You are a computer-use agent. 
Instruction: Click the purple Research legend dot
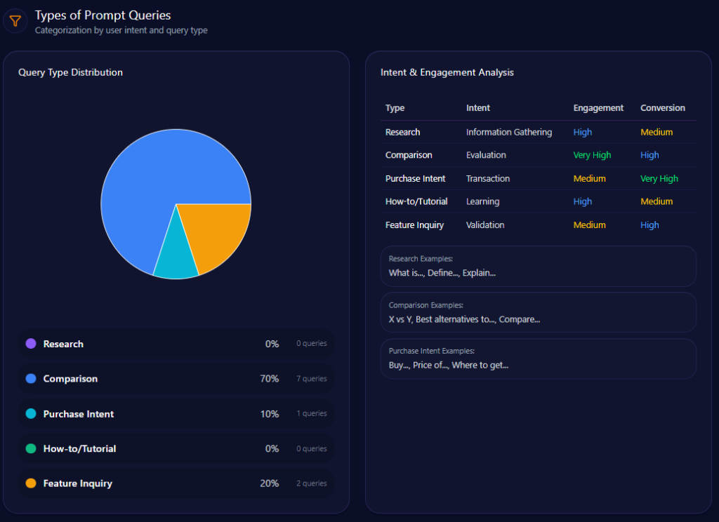(31, 344)
